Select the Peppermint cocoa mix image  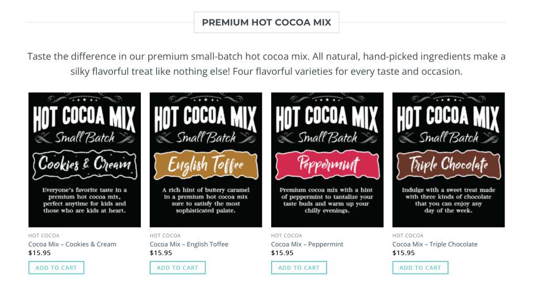pyautogui.click(x=327, y=159)
